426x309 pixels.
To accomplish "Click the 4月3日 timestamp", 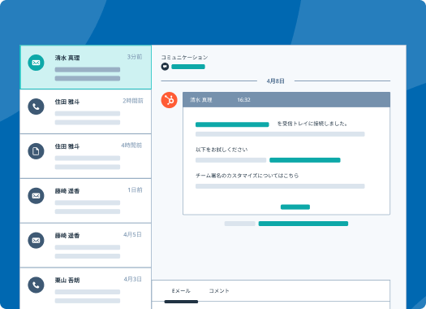I will pos(132,280).
